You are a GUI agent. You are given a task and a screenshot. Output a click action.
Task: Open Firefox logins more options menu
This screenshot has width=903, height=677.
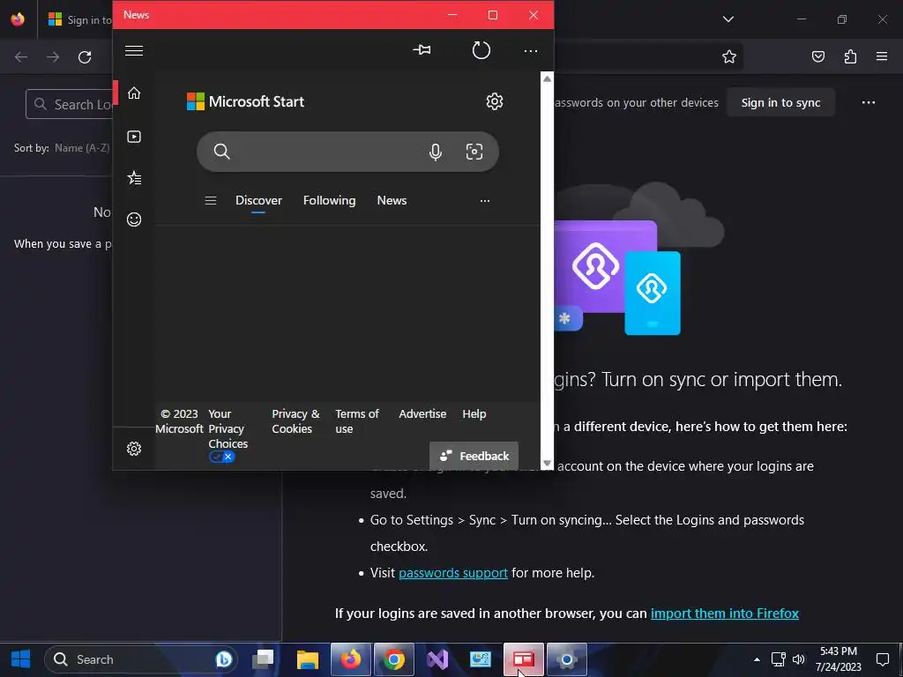pyautogui.click(x=869, y=102)
